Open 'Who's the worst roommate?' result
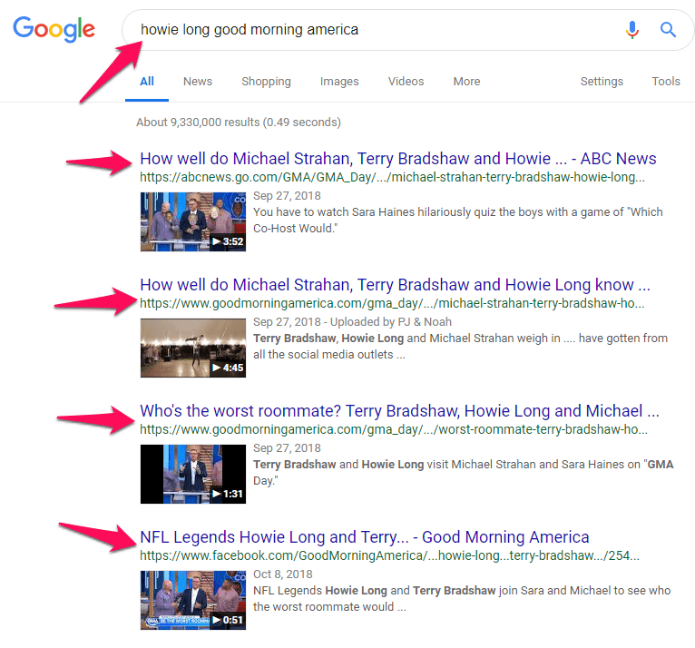The height and width of the screenshot is (648, 695). [x=399, y=411]
